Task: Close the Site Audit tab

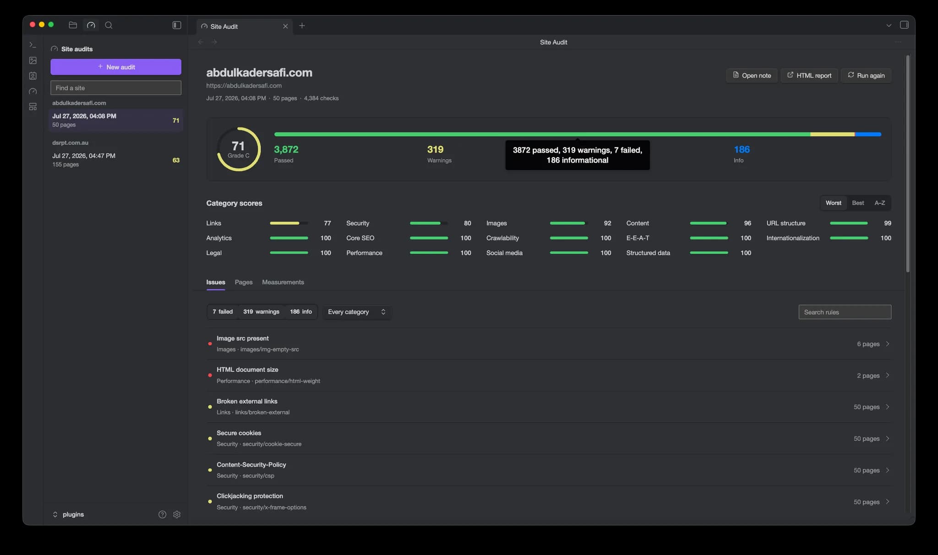Action: point(285,26)
